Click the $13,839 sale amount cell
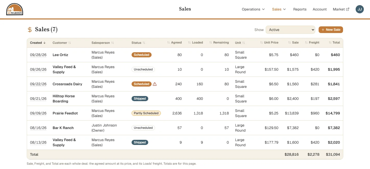Viewport: 370px width, 169px height. (292, 113)
